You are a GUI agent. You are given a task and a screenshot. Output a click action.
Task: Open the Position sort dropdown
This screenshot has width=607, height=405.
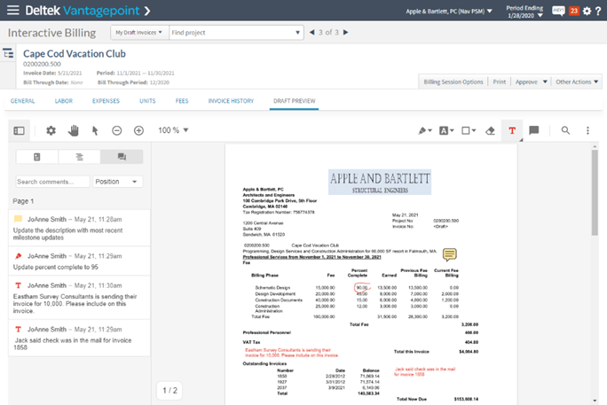117,182
